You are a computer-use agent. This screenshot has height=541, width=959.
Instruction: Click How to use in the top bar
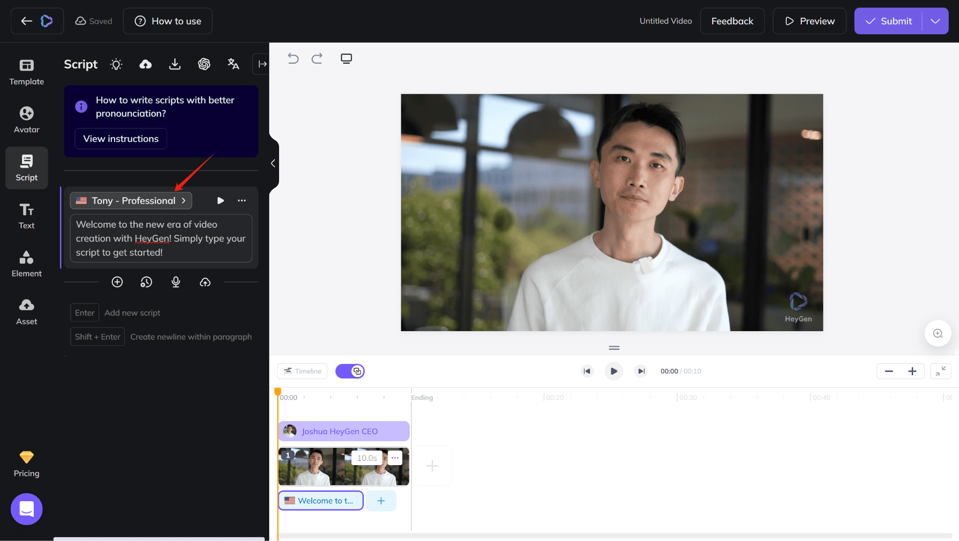tap(167, 21)
